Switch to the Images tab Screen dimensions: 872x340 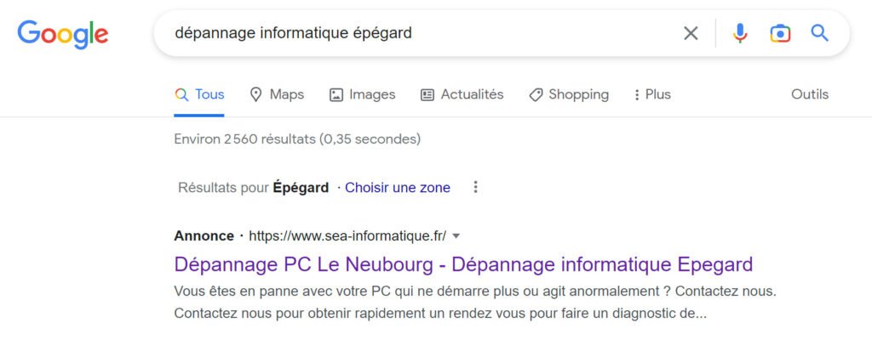[x=363, y=94]
